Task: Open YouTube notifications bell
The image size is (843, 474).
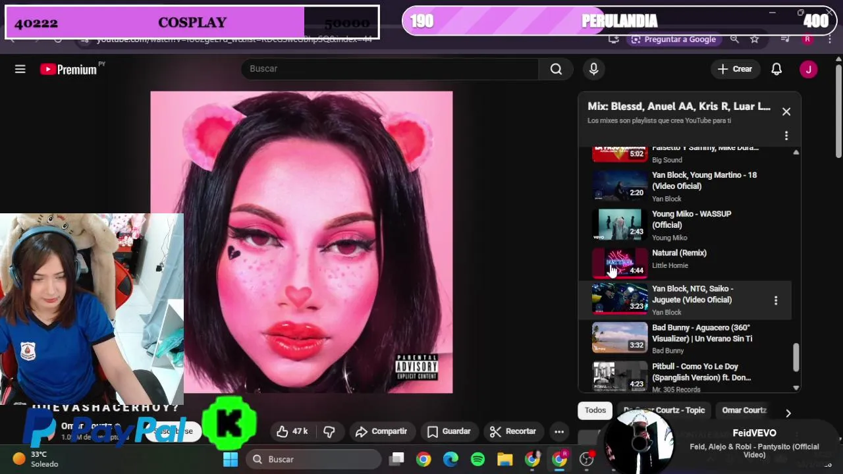Action: pyautogui.click(x=776, y=69)
